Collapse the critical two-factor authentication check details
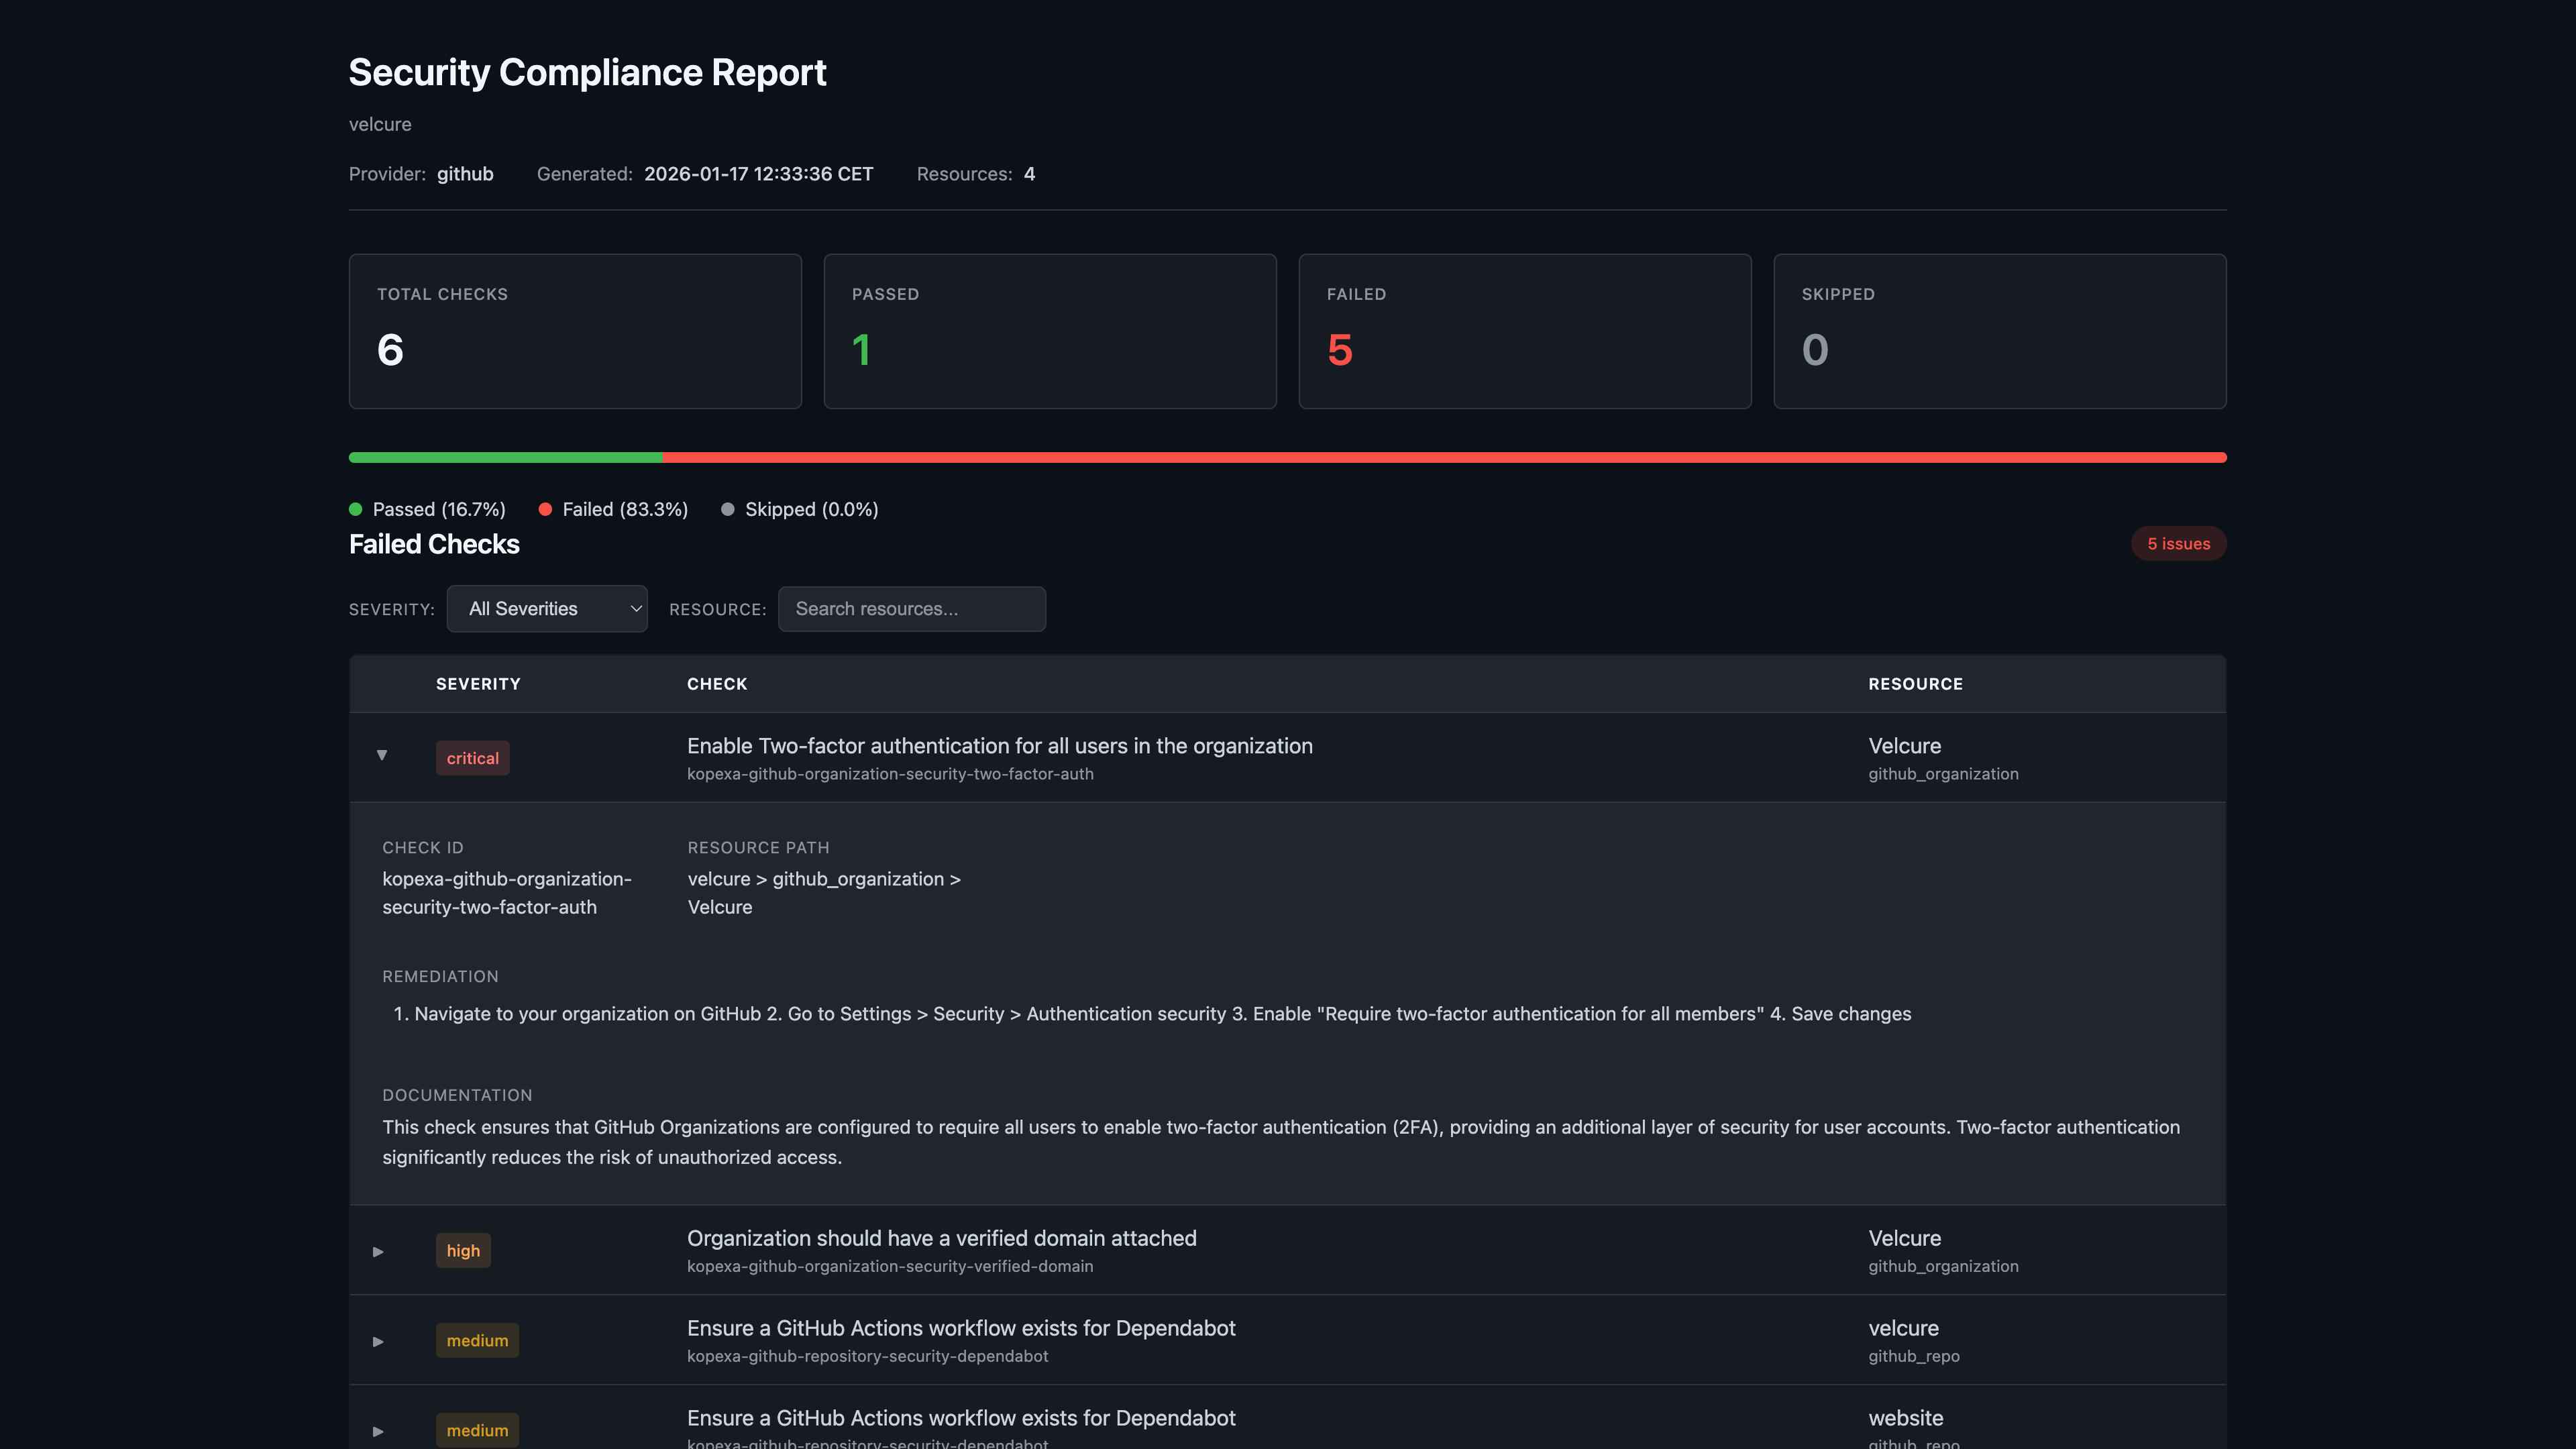 (x=381, y=755)
